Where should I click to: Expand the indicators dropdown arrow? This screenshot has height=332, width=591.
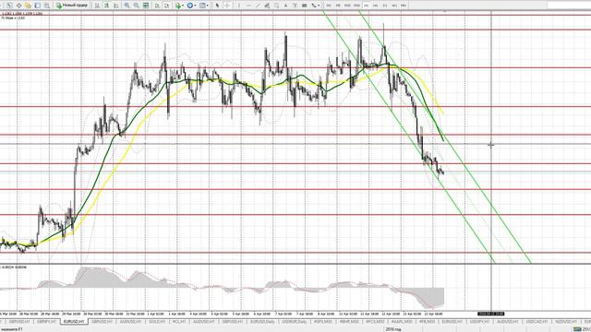(x=183, y=6)
